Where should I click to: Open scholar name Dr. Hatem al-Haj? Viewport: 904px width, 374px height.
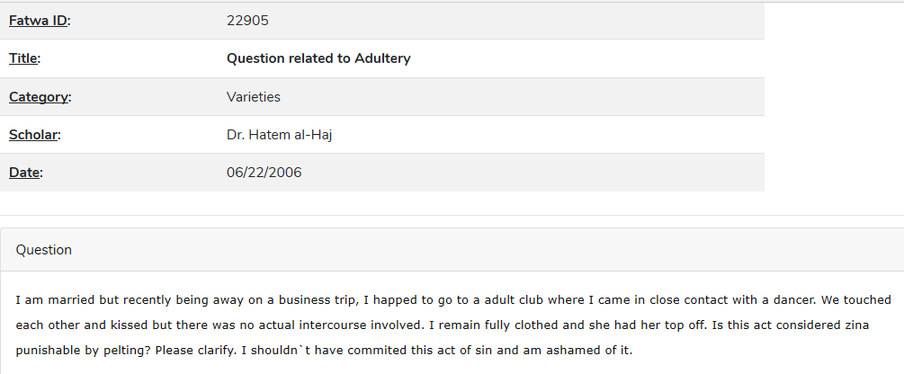[279, 135]
